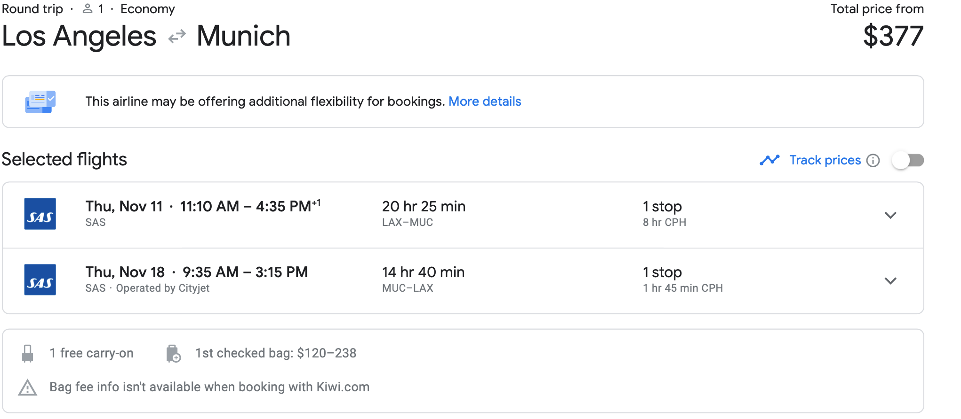The width and height of the screenshot is (961, 419).
Task: Expand the Nov 11 LAX–MUC flight details
Action: pyautogui.click(x=890, y=215)
